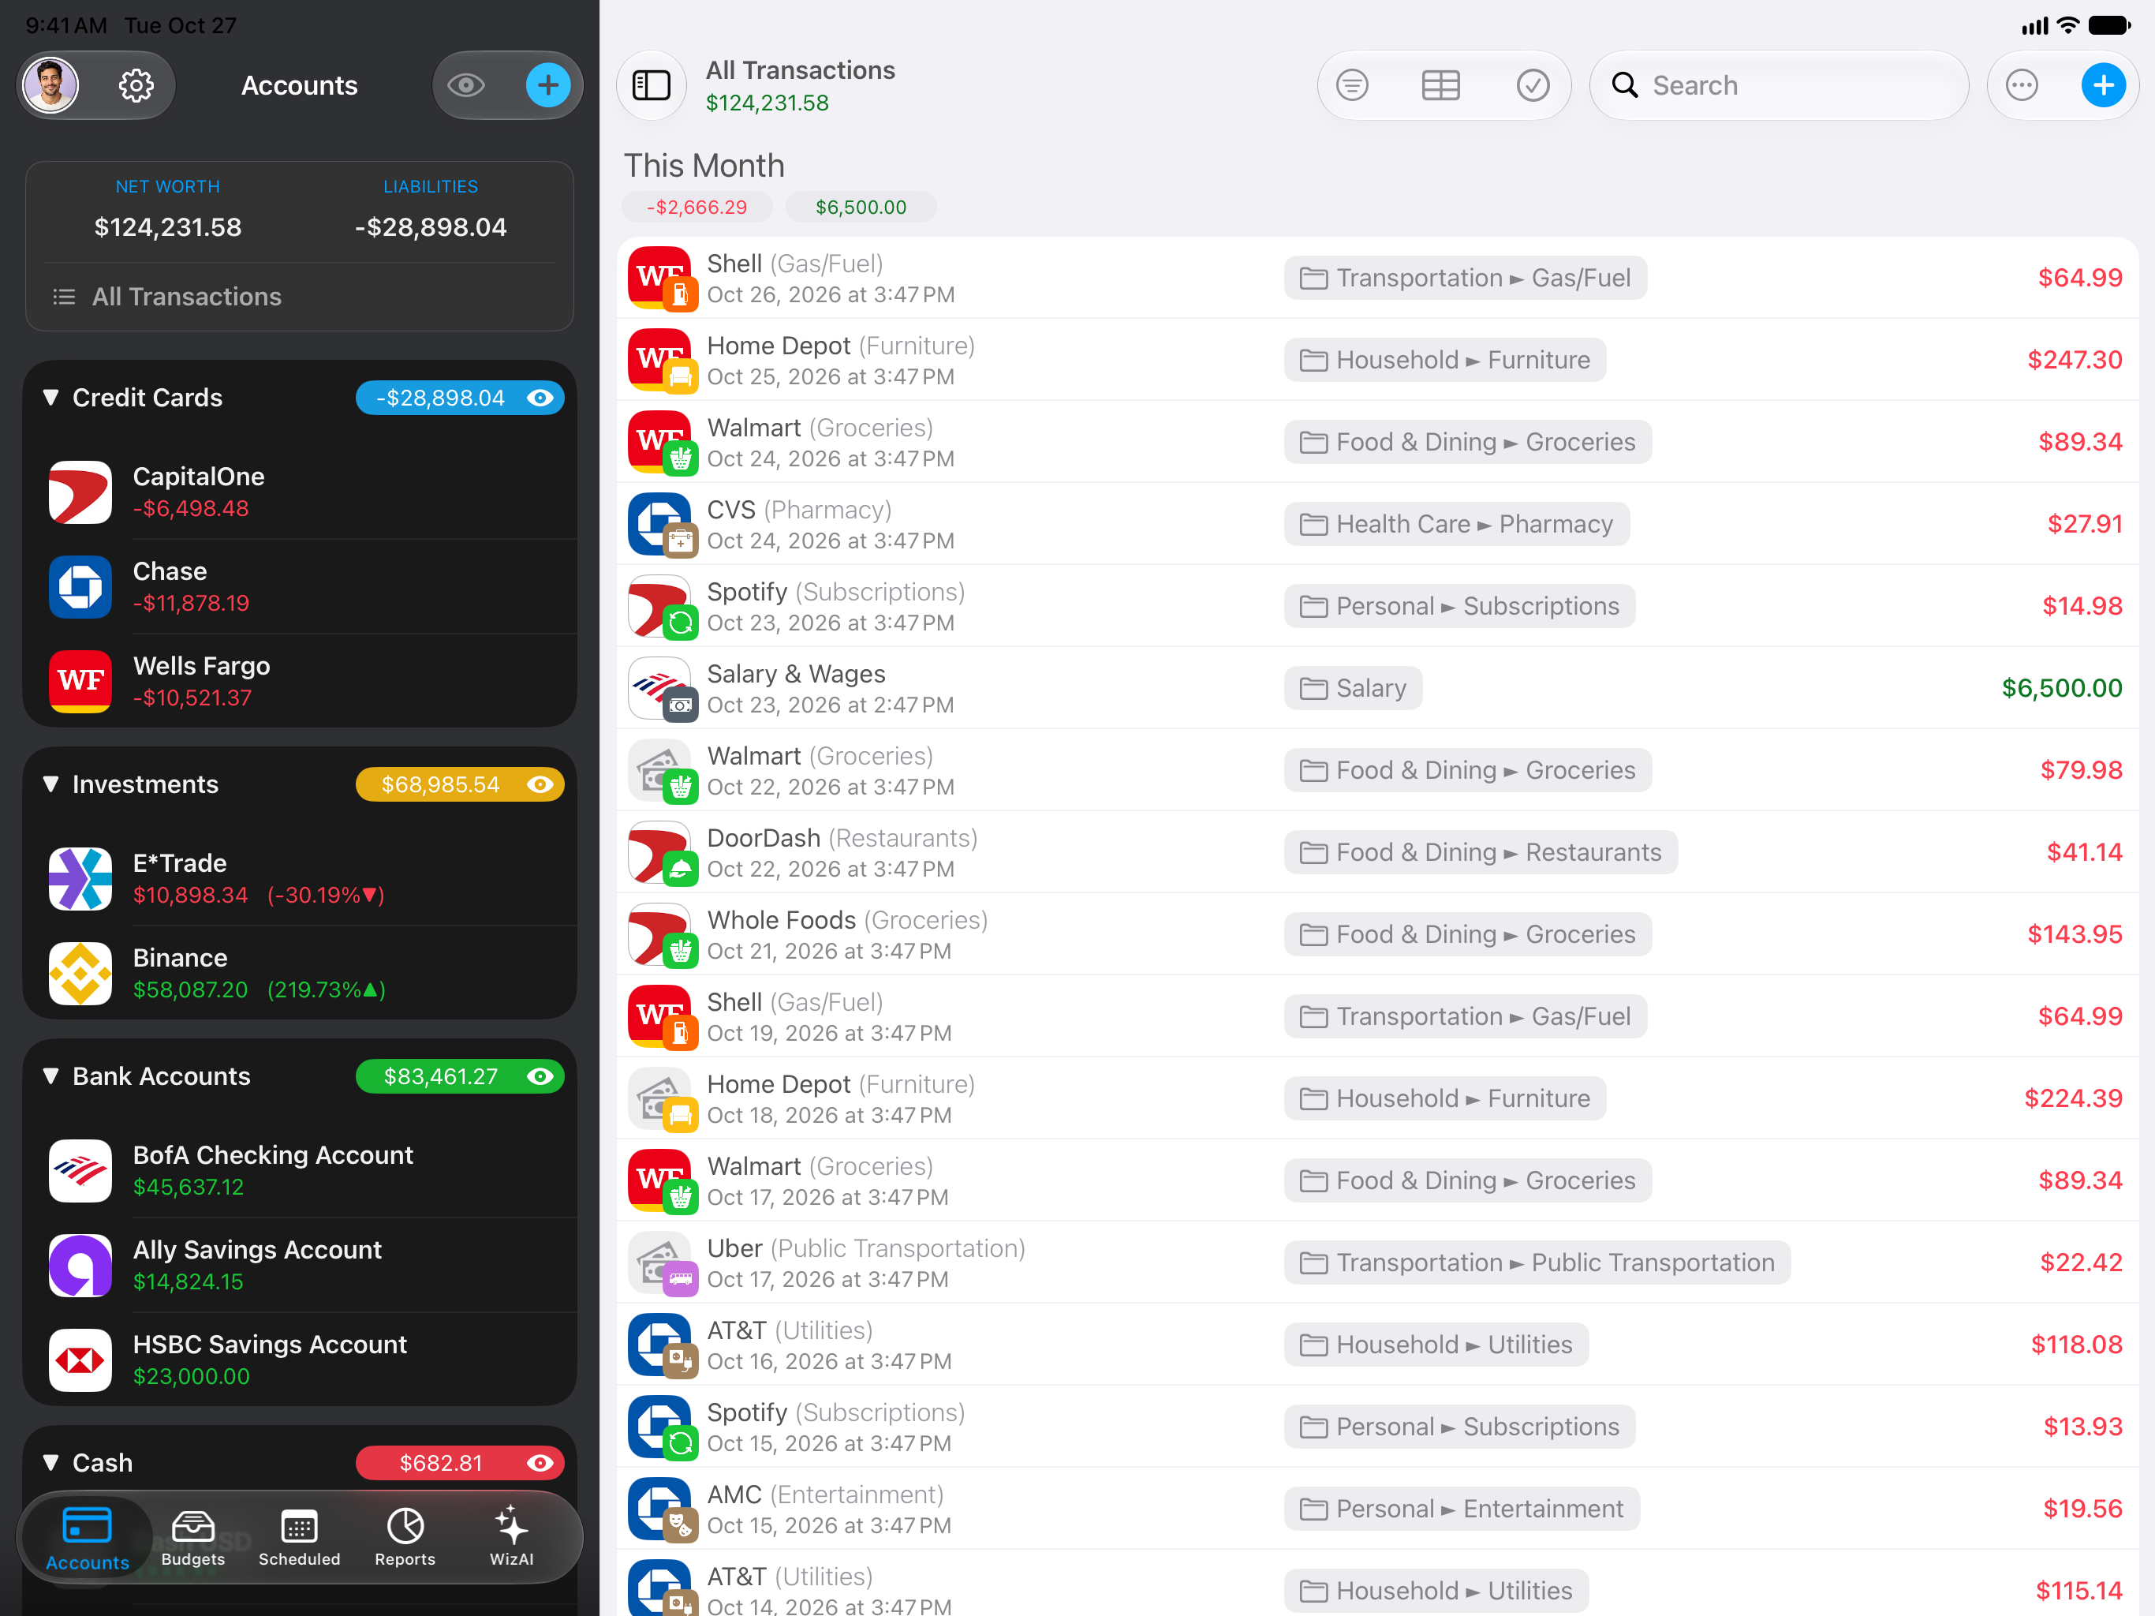
Task: Open the E*Trade account icon
Action: click(x=81, y=879)
